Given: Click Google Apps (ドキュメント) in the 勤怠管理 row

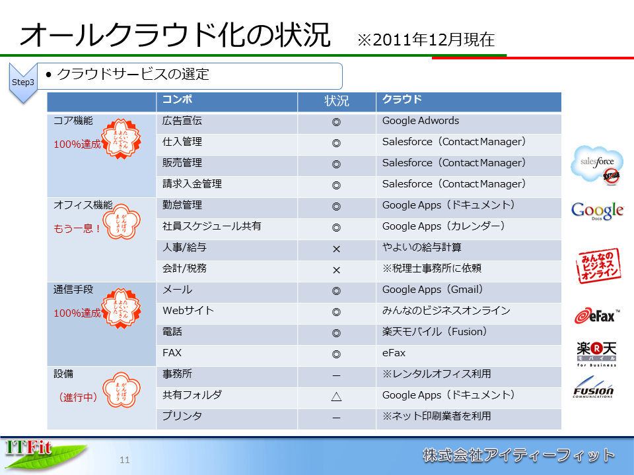Looking at the screenshot, I should coord(448,205).
